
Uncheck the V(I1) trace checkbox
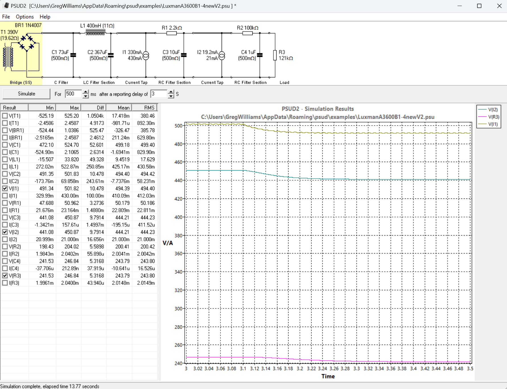[x=5, y=188]
